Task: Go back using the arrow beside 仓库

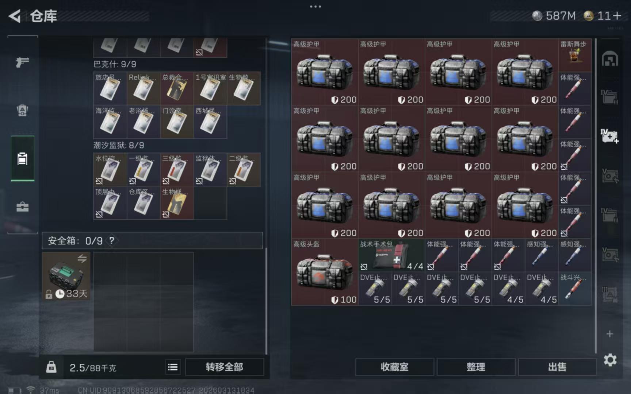Action: pos(15,16)
